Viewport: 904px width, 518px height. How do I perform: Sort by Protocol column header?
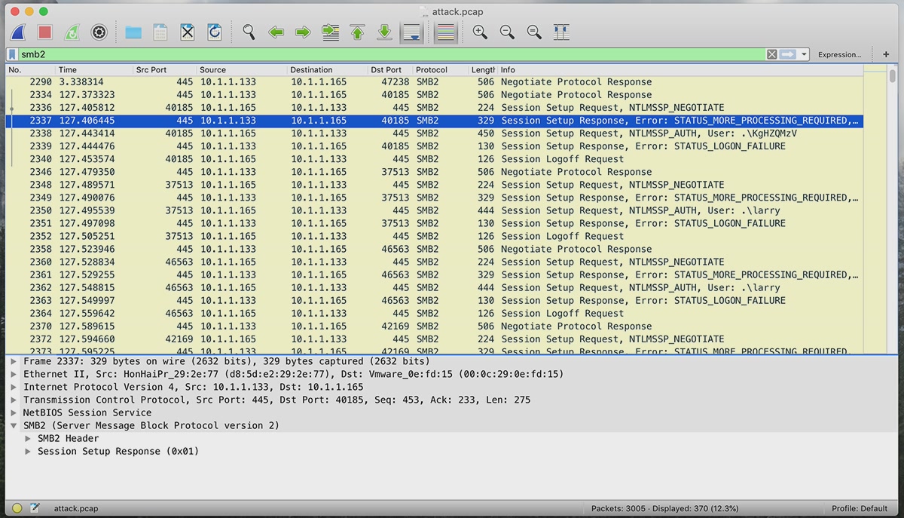coord(441,70)
